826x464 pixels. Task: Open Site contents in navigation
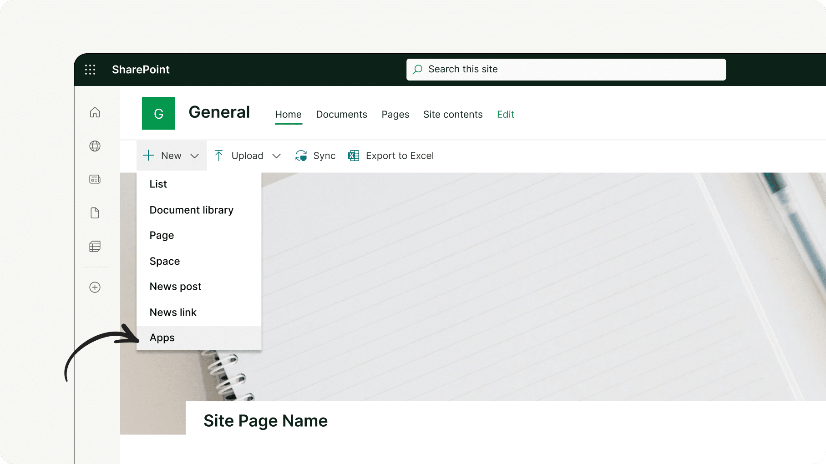pyautogui.click(x=453, y=115)
